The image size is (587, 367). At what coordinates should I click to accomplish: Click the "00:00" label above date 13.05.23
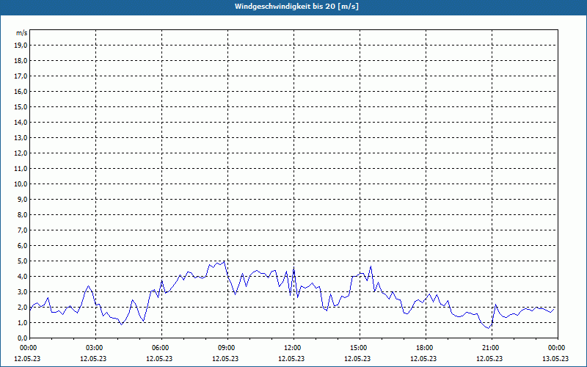click(556, 348)
